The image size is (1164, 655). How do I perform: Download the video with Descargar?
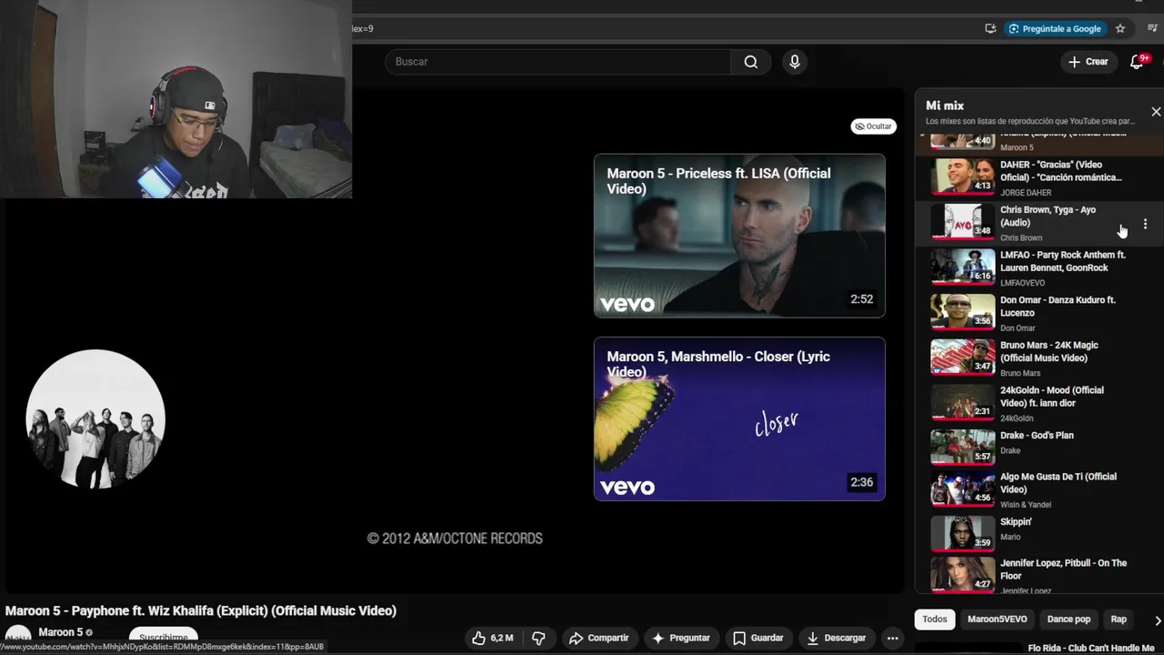point(836,638)
